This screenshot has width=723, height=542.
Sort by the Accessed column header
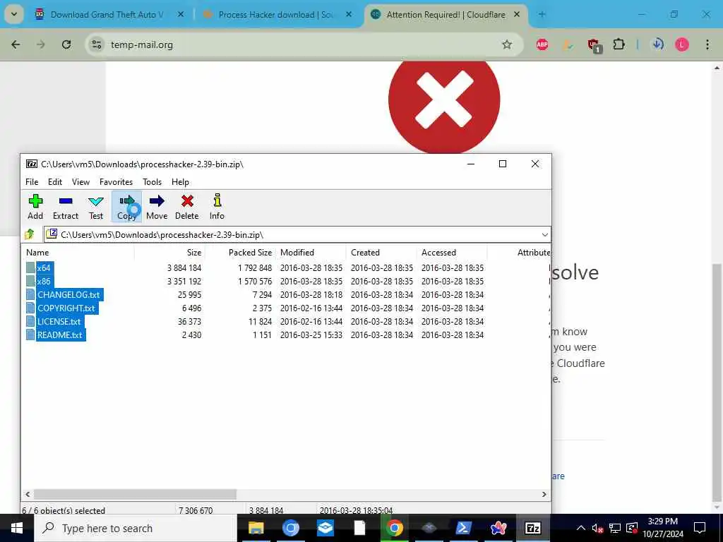452,253
